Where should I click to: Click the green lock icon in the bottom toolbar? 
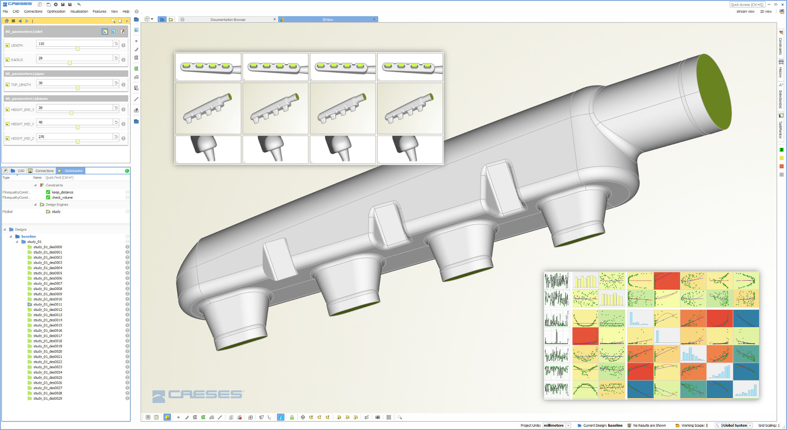292,417
